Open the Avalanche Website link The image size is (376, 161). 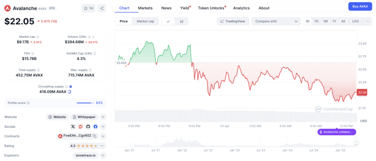(57, 117)
